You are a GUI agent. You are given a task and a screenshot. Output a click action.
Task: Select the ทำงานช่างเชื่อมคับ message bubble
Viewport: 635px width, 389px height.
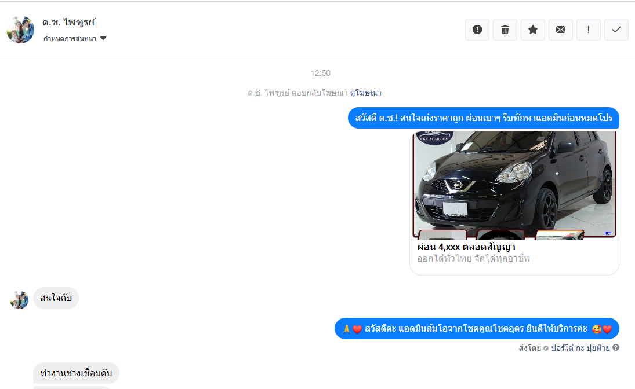pyautogui.click(x=76, y=373)
